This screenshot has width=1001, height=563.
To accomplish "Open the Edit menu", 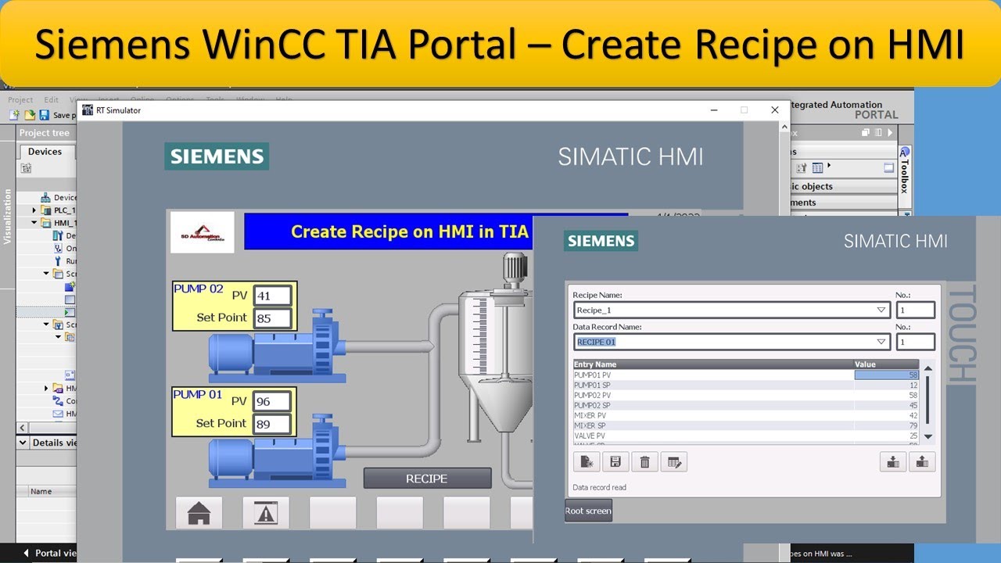I will point(52,100).
